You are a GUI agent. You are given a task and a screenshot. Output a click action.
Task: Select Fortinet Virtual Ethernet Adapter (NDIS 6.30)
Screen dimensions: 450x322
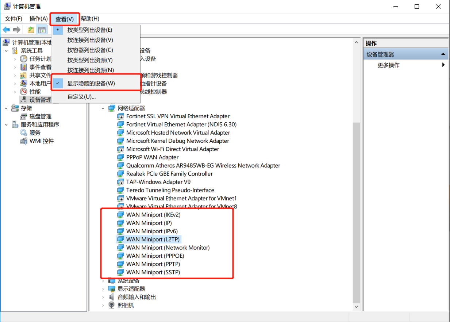pos(181,124)
